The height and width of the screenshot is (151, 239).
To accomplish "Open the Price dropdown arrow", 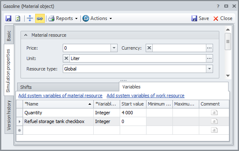I will click(x=114, y=48).
